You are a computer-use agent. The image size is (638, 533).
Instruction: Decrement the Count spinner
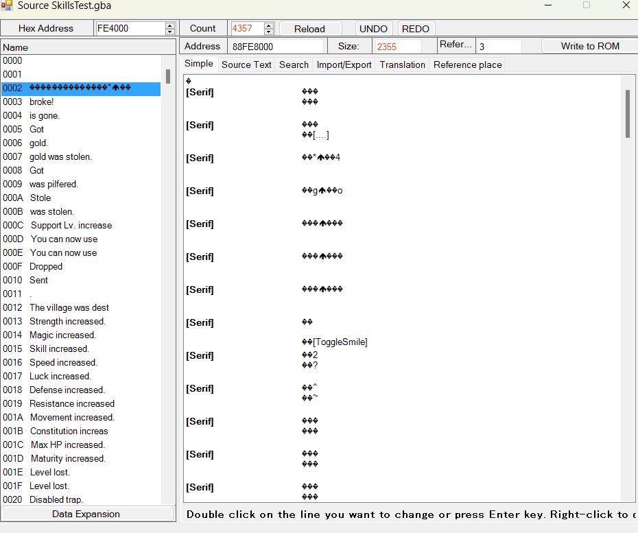point(268,32)
